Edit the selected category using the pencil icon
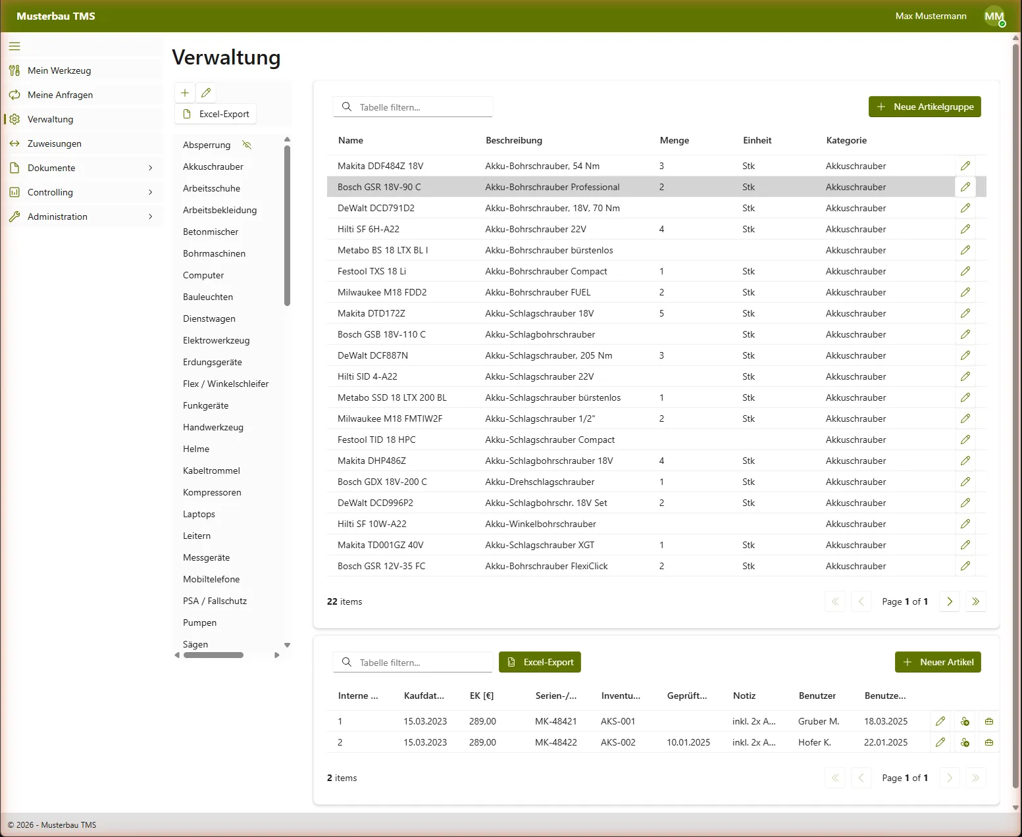This screenshot has width=1022, height=837. [x=205, y=93]
